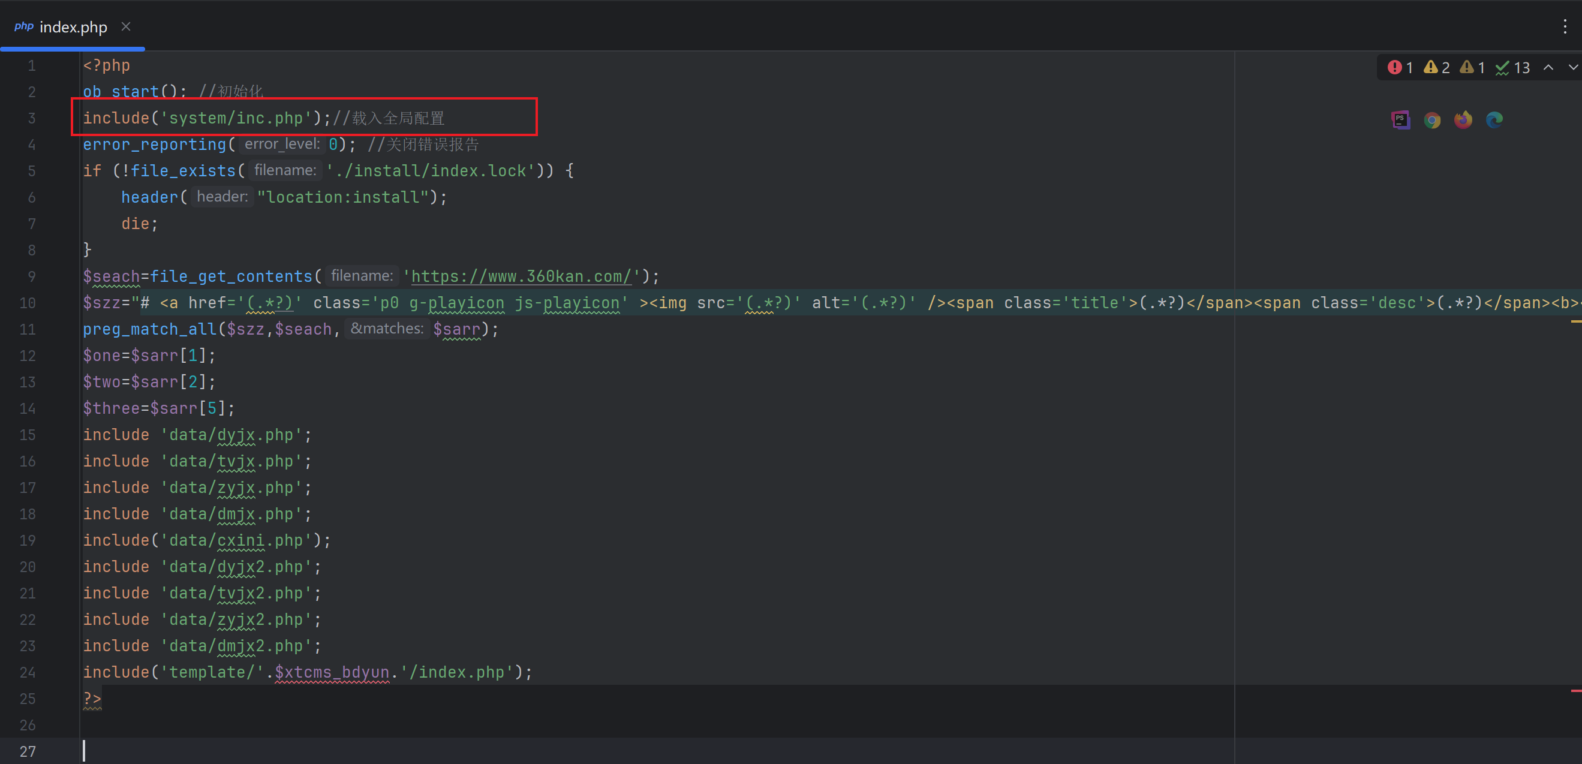Click include 'data/dmjx2.php' line
The image size is (1582, 764).
(202, 646)
